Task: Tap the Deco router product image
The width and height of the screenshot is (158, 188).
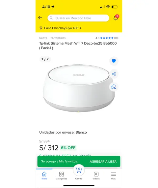Action: 79,88
